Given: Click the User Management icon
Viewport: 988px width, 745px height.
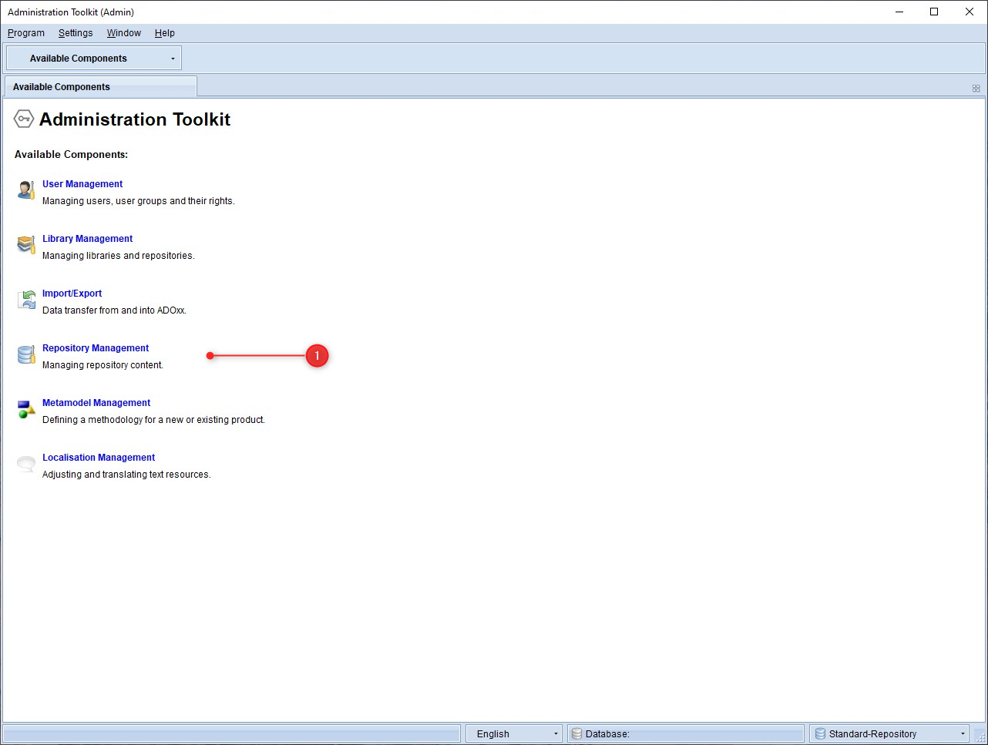Looking at the screenshot, I should pyautogui.click(x=26, y=190).
